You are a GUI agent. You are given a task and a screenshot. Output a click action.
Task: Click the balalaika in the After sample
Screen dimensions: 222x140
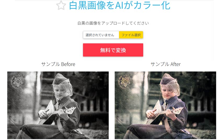(x=165, y=112)
